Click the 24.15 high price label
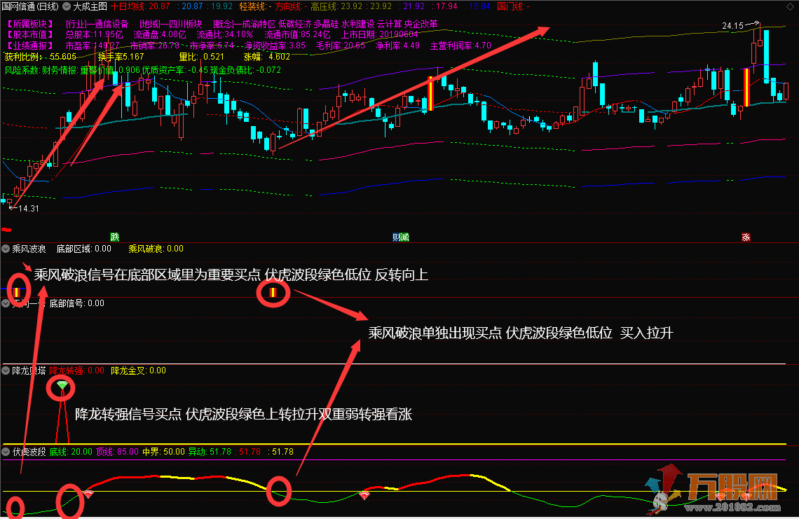This screenshot has height=519, width=799. pyautogui.click(x=733, y=25)
